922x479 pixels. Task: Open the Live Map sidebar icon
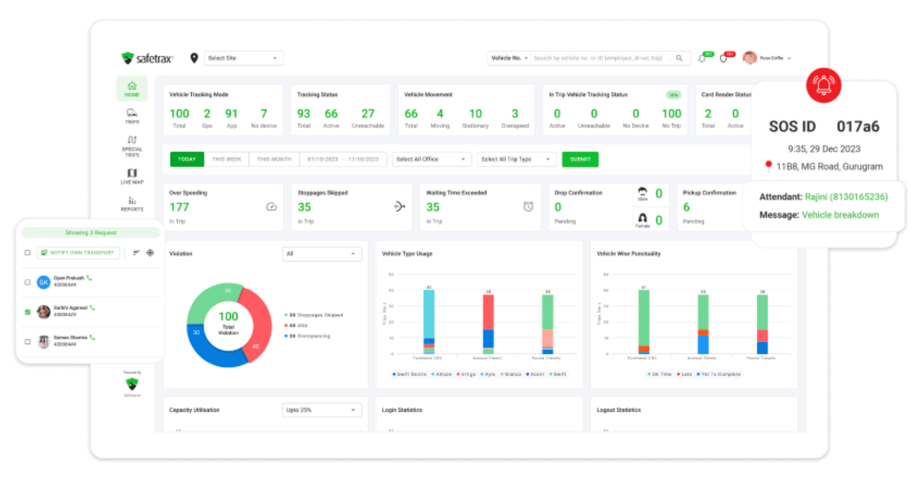[132, 176]
